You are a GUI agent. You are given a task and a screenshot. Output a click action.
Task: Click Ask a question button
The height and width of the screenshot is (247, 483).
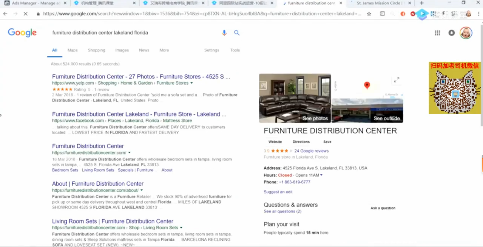pos(383,208)
